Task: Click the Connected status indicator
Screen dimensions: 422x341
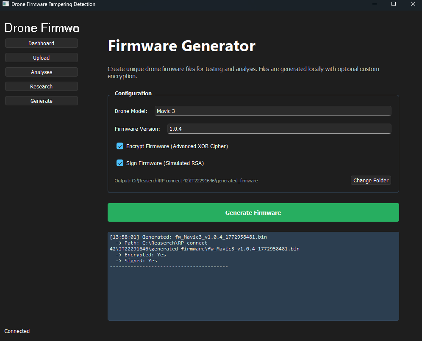Action: (x=17, y=331)
